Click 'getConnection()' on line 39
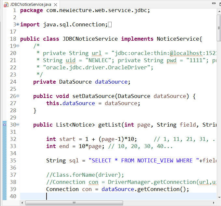 [161, 189]
